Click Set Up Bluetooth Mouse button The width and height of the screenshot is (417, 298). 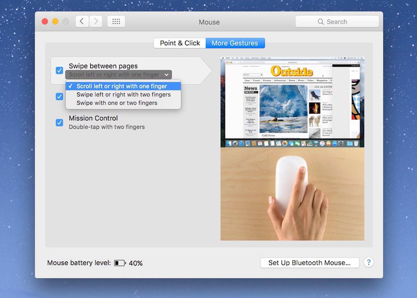[310, 263]
